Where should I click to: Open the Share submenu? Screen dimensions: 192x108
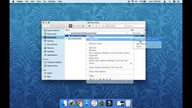click(110, 63)
